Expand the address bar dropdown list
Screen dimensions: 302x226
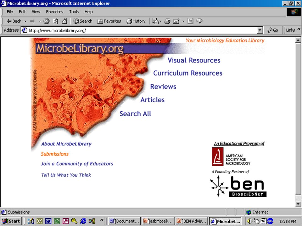260,30
